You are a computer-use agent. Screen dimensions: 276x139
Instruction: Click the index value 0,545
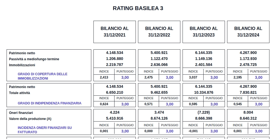(x=237, y=104)
